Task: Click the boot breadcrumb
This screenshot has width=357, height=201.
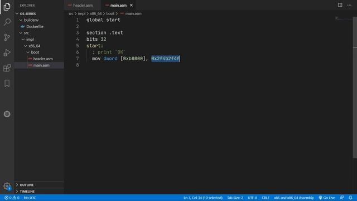Action: tap(110, 13)
